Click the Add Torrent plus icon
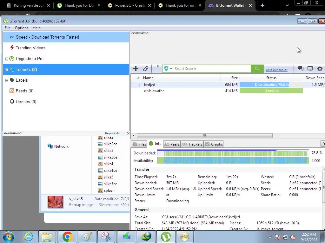Viewport: 325px width, 243px height. [x=136, y=69]
